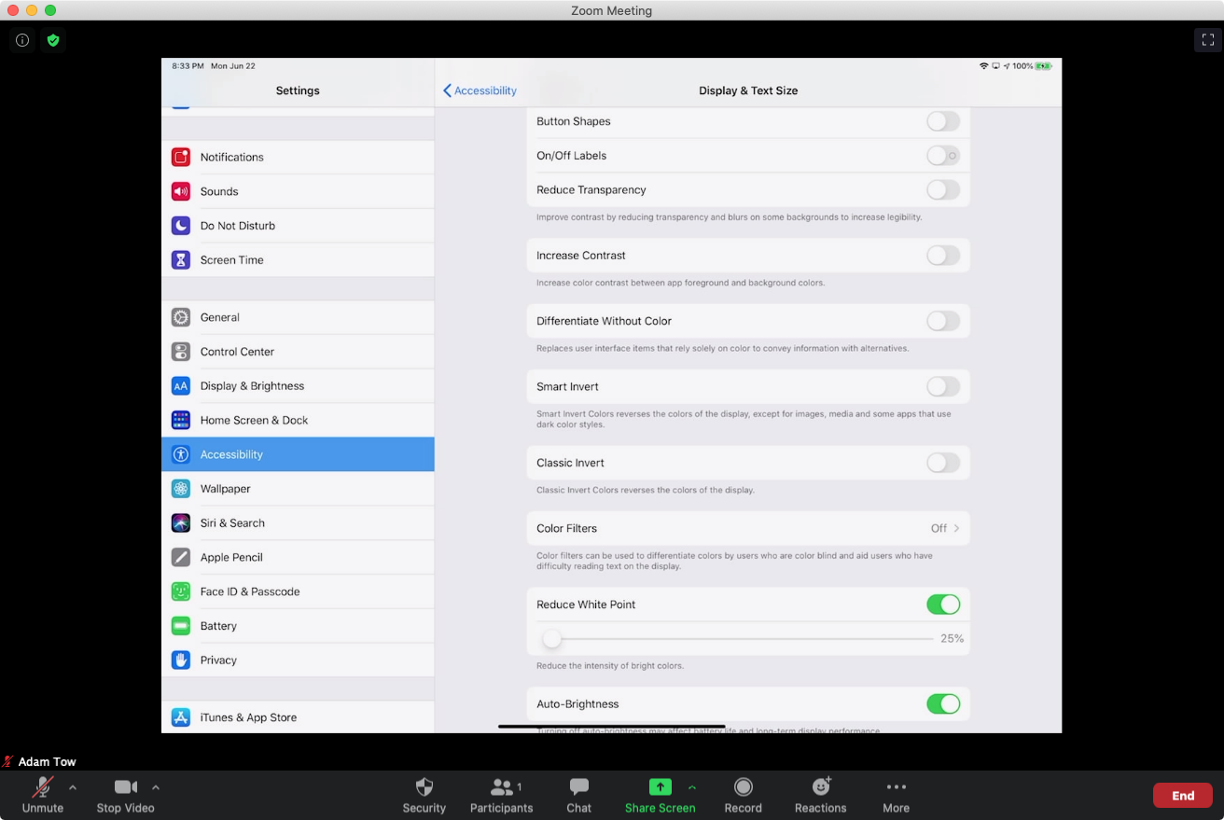Click the Participants icon
This screenshot has width=1224, height=820.
[x=501, y=786]
